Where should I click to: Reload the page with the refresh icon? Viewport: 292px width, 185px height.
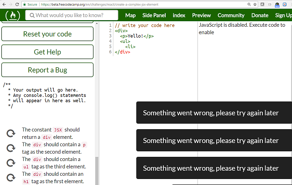pyautogui.click(x=17, y=4)
